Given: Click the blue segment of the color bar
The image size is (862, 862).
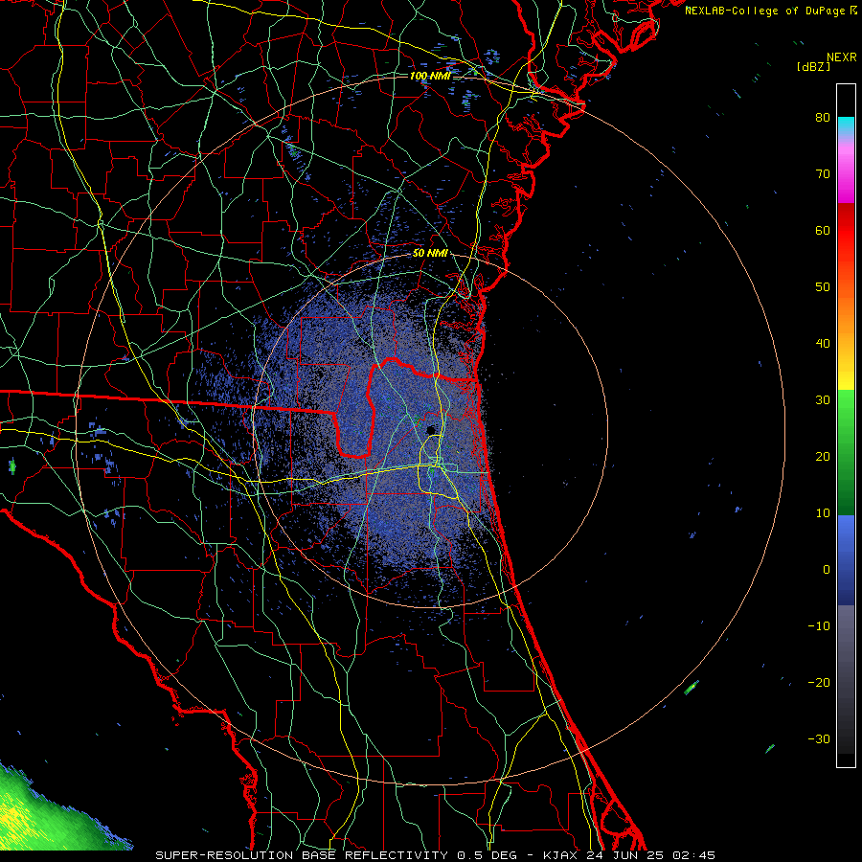Looking at the screenshot, I should pyautogui.click(x=846, y=559).
